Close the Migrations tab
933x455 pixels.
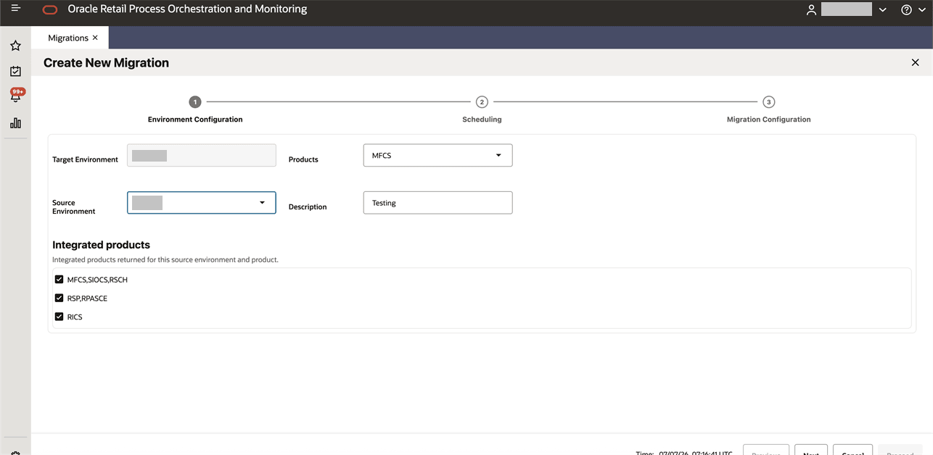click(x=95, y=38)
